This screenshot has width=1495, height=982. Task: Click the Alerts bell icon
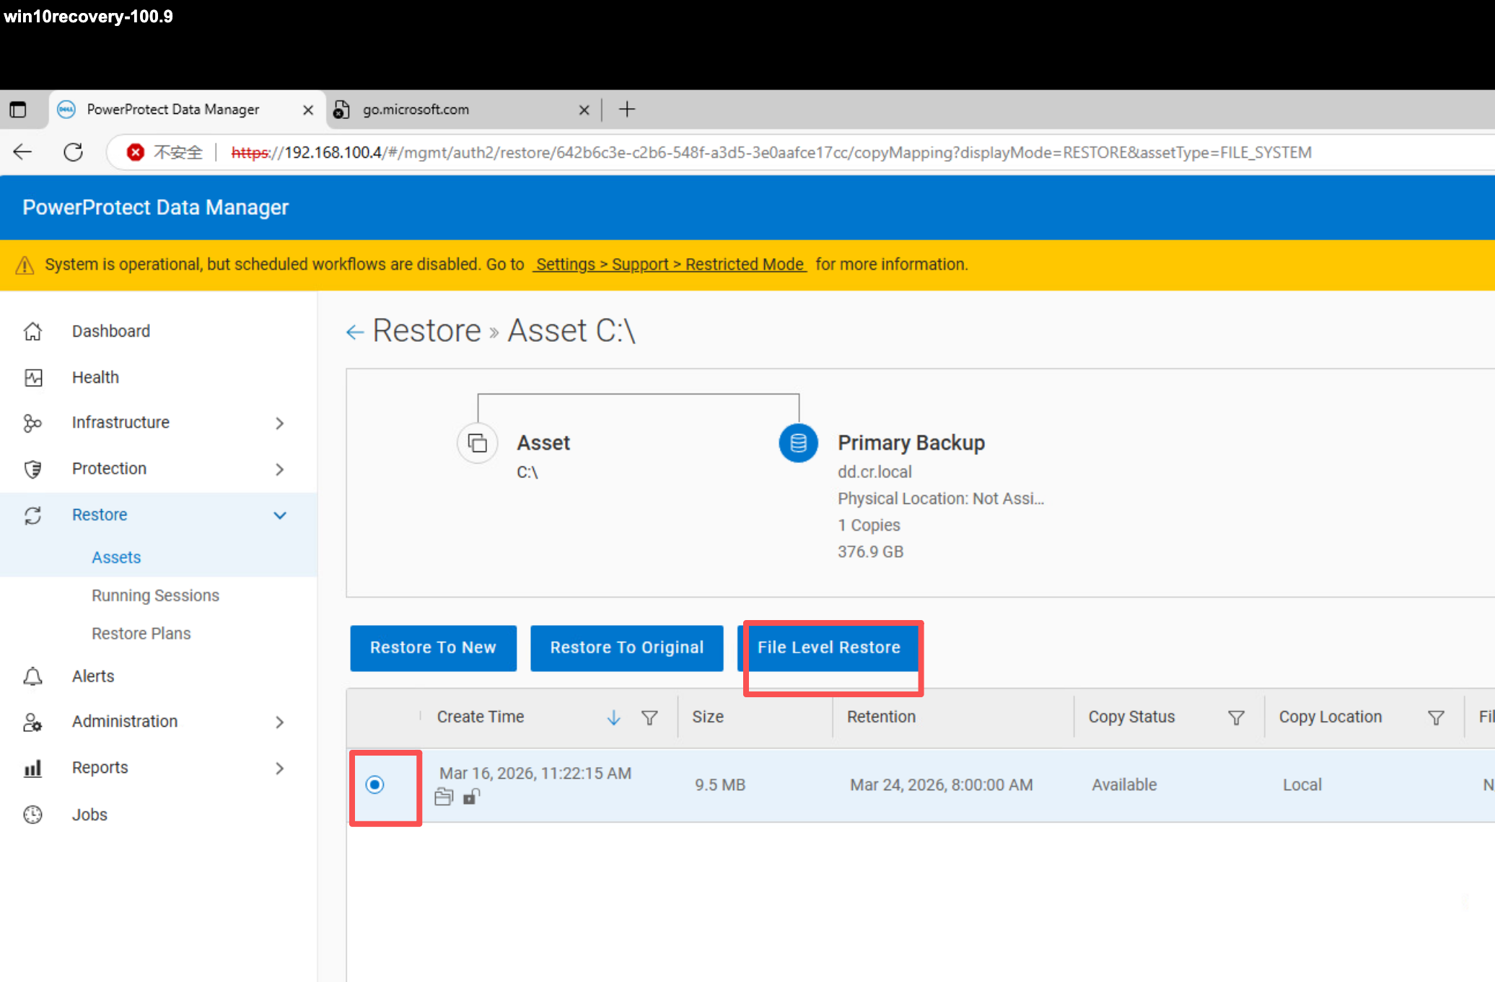coord(32,676)
